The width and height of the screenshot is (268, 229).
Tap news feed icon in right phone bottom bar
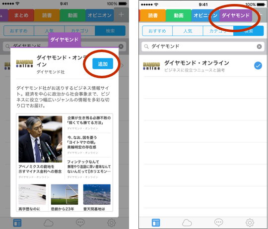156,223
